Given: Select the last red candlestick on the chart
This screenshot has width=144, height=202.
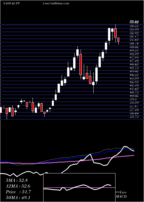Looking at the screenshot, I should click(x=118, y=40).
